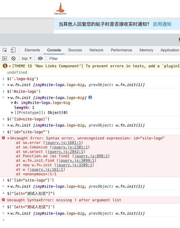Select the $('id="site-logo"') command text

28,132
